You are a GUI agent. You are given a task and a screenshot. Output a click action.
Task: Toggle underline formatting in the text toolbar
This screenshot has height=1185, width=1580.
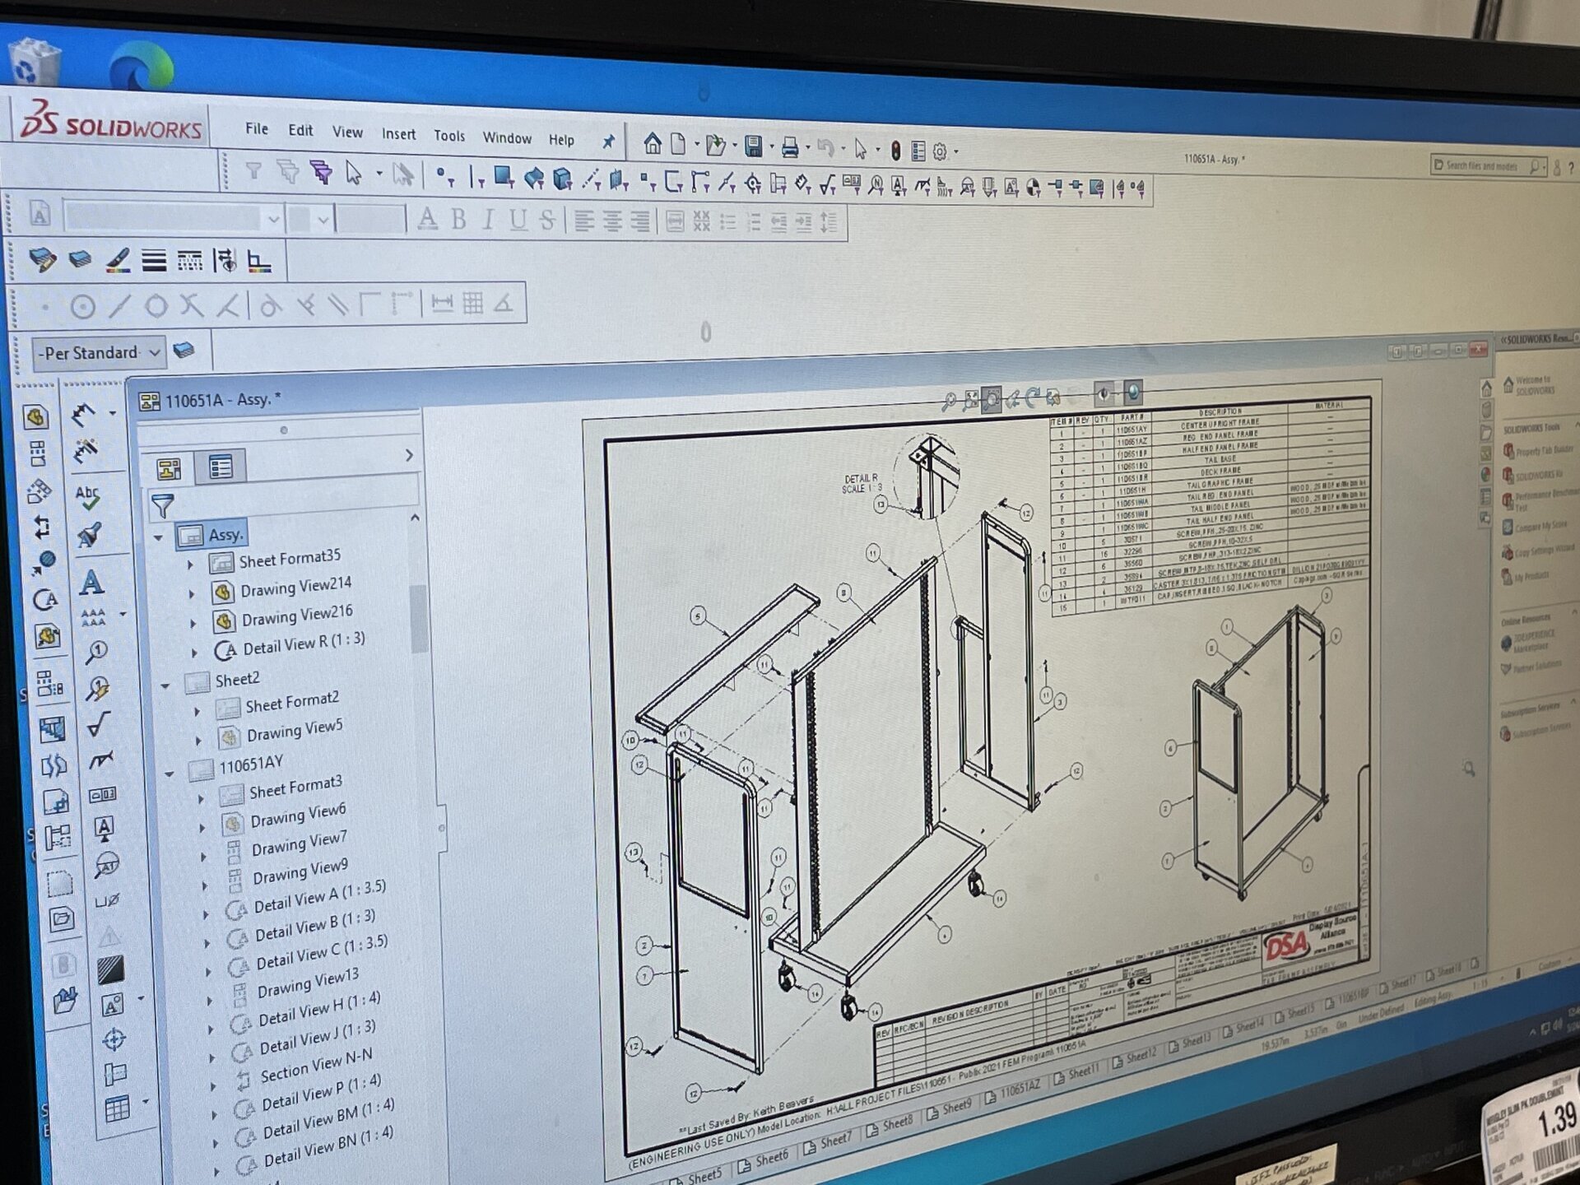pos(520,220)
